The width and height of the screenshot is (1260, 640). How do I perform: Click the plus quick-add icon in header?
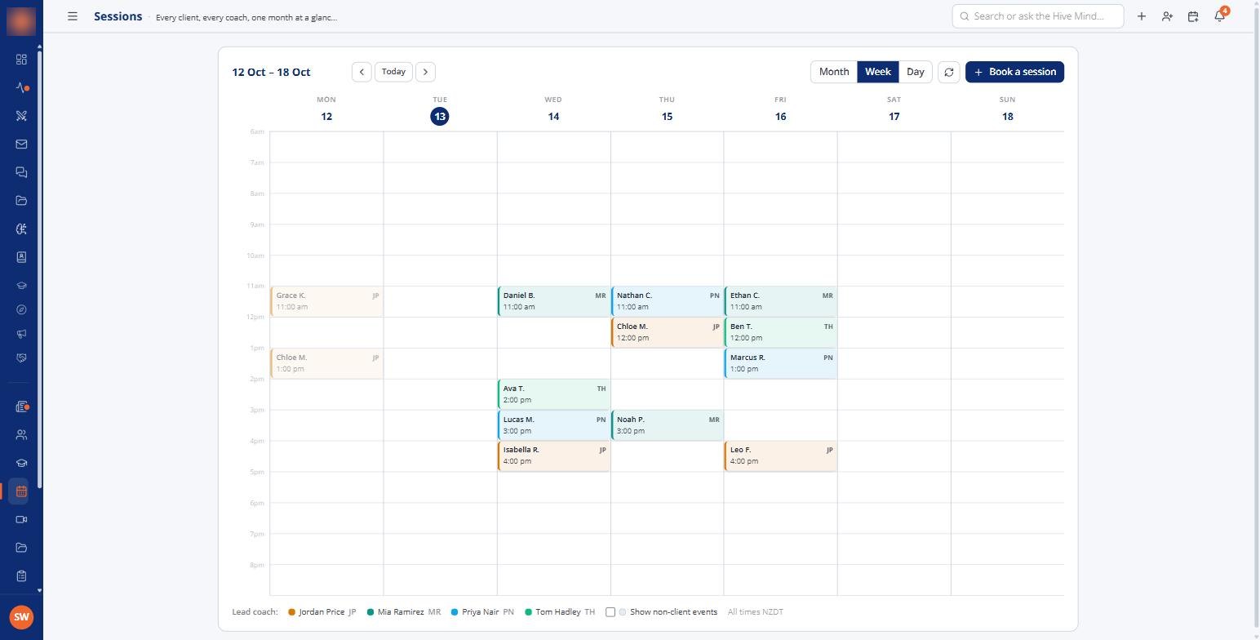pos(1141,16)
